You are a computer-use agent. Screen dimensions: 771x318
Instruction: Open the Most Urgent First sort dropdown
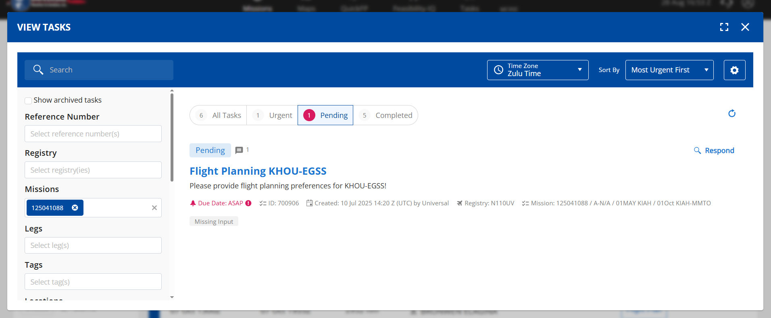coord(669,70)
